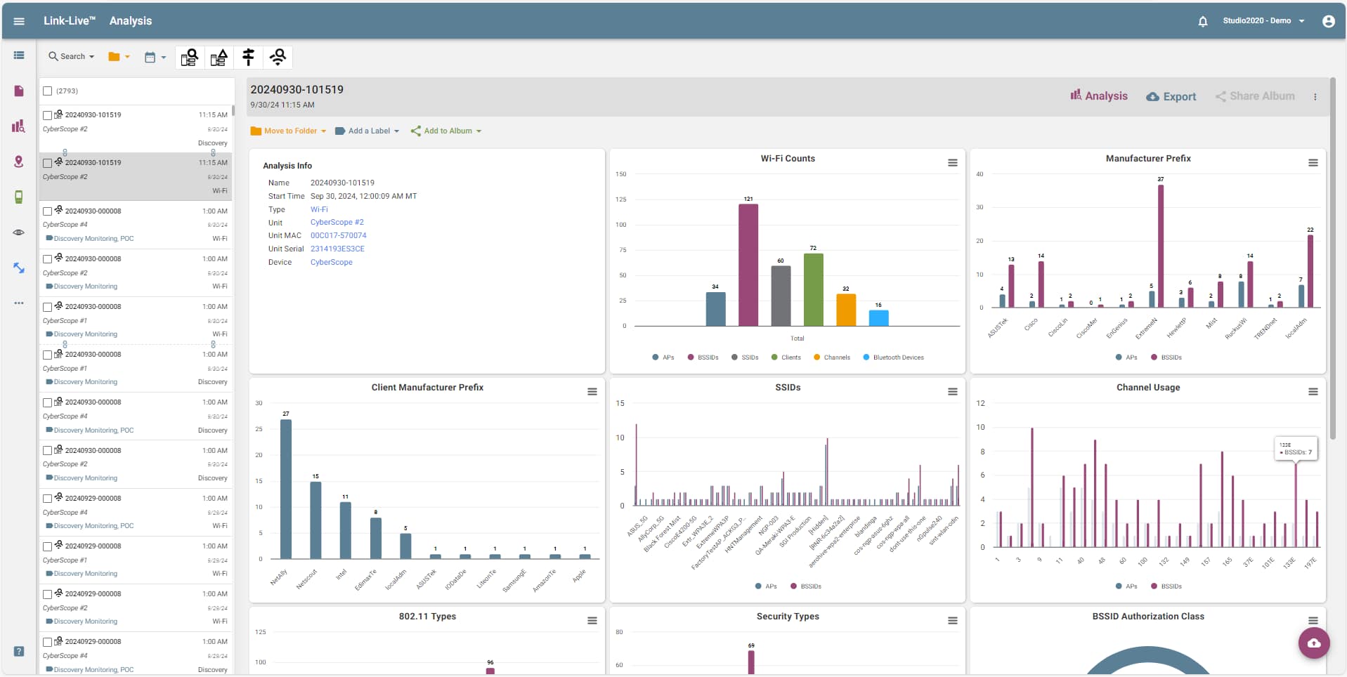
Task: Expand the Search dropdown
Action: [x=72, y=57]
